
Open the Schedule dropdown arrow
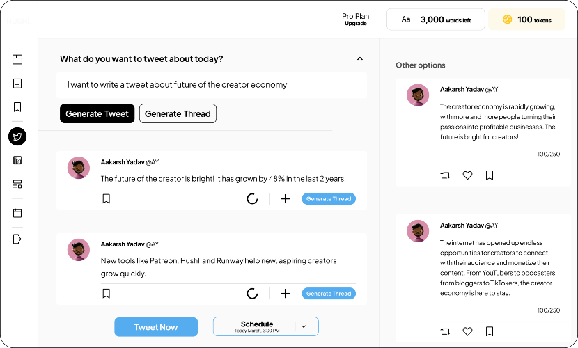click(304, 326)
